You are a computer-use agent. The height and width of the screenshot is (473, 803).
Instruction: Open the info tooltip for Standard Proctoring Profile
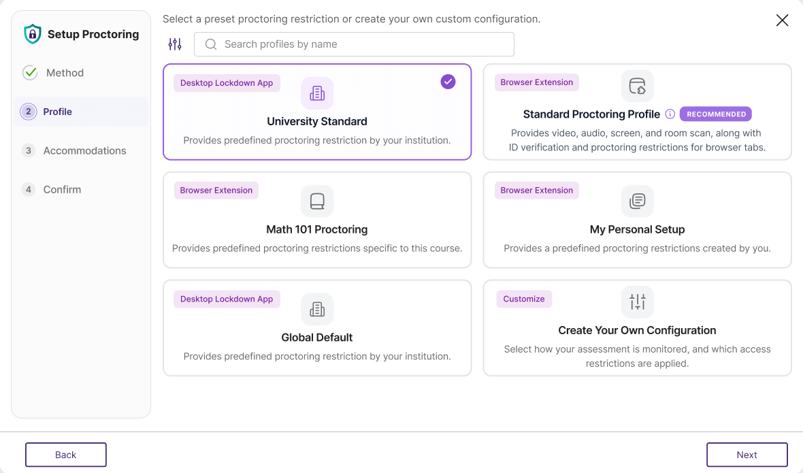671,114
